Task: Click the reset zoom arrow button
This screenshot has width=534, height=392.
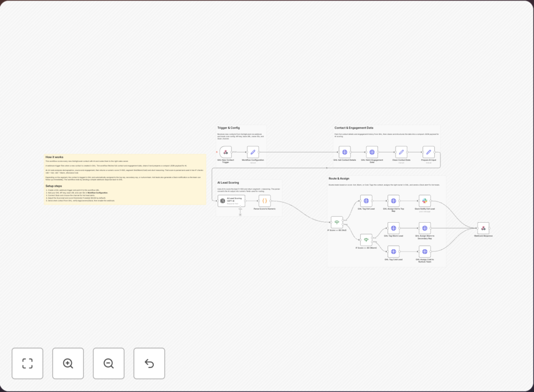Action: tap(149, 363)
